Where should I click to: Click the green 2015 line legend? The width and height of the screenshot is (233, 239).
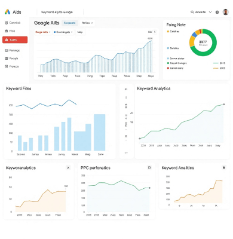219,63
